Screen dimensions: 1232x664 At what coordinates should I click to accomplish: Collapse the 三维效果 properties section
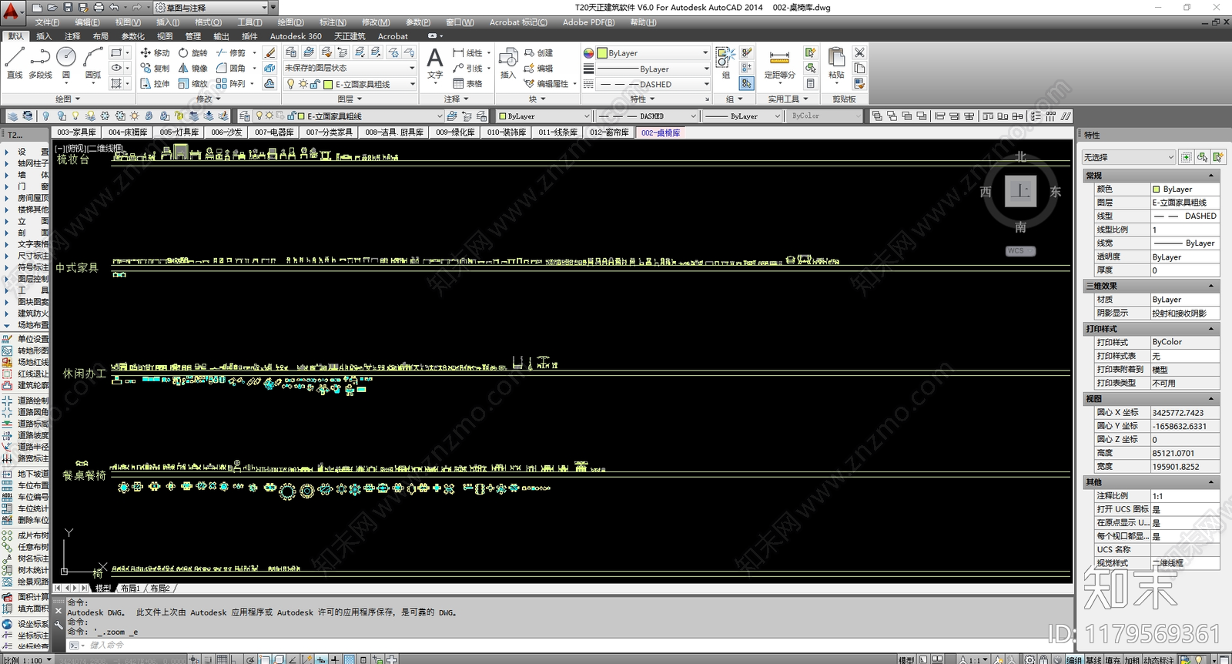point(1211,286)
